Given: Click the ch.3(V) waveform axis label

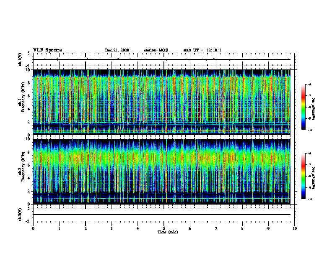Looking at the screenshot, I should [20, 215].
